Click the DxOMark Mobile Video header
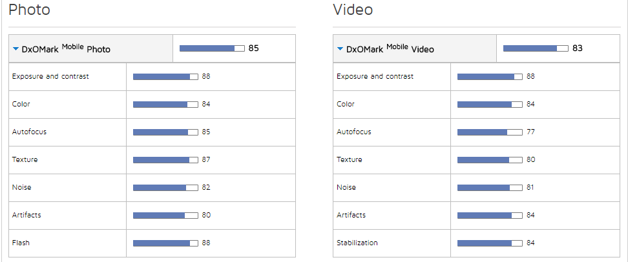The height and width of the screenshot is (262, 628). 390,49
